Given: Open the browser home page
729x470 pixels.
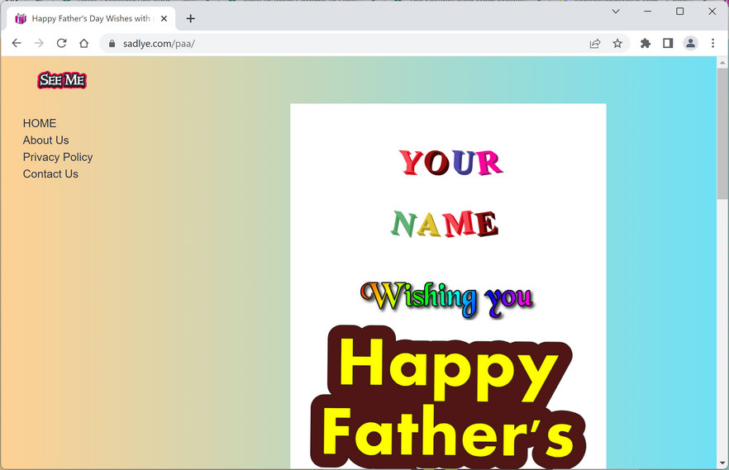Looking at the screenshot, I should click(x=83, y=43).
